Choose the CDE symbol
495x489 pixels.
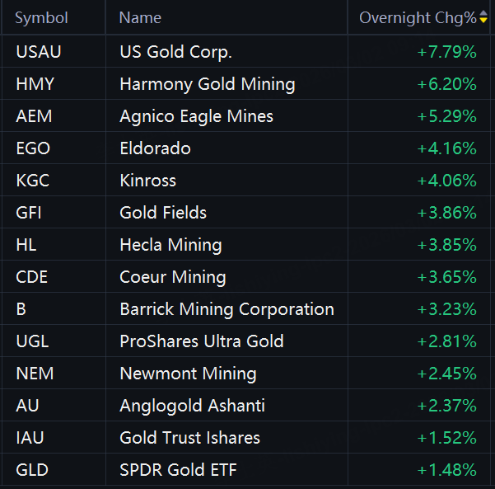31,277
